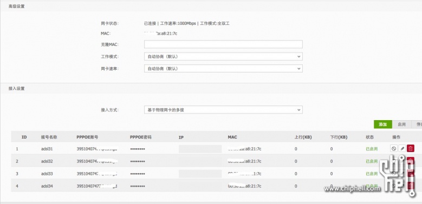Screen dimensions: 422x204
Task: Click the PPPOE account in the adsl34 row
Action: click(98, 186)
